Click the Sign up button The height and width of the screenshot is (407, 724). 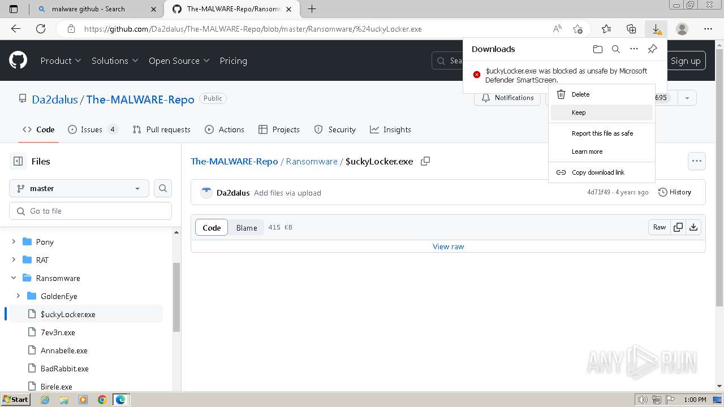click(x=686, y=60)
